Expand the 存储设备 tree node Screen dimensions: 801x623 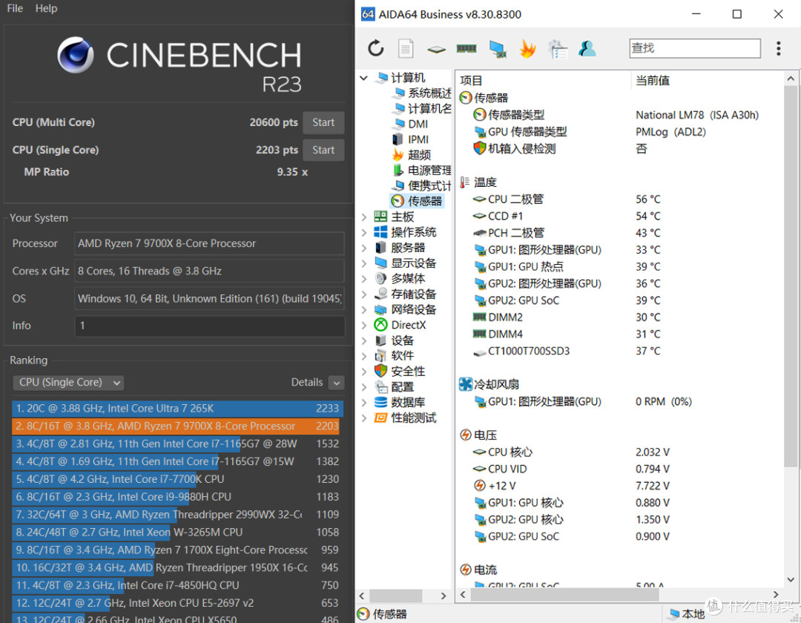363,294
